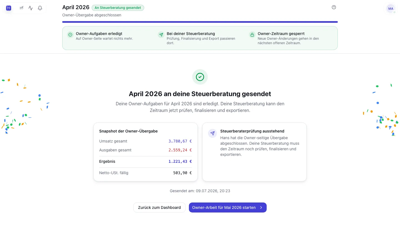Image resolution: width=400 pixels, height=250 pixels.
Task: Click Owner-Übergabe abgeschlossen subtitle
Action: point(92,15)
